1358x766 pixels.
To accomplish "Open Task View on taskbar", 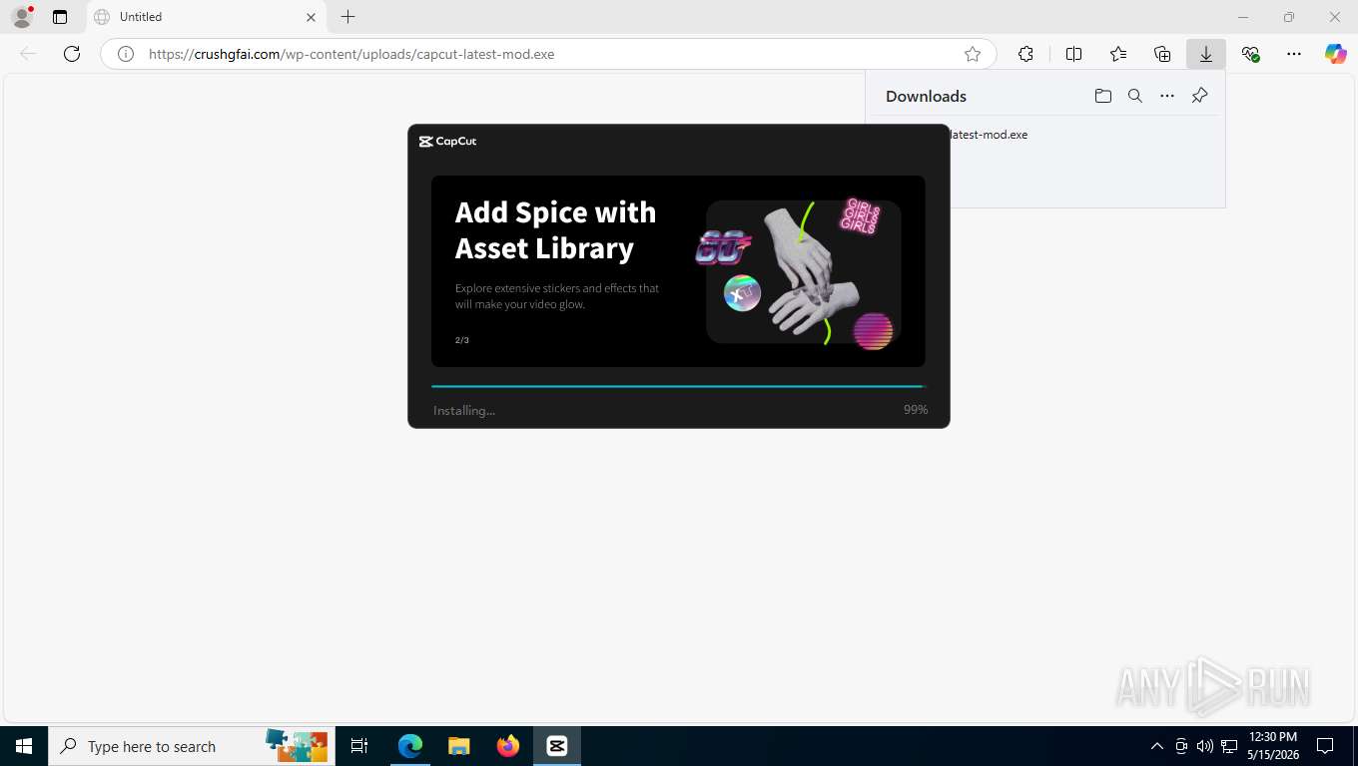I will (359, 746).
